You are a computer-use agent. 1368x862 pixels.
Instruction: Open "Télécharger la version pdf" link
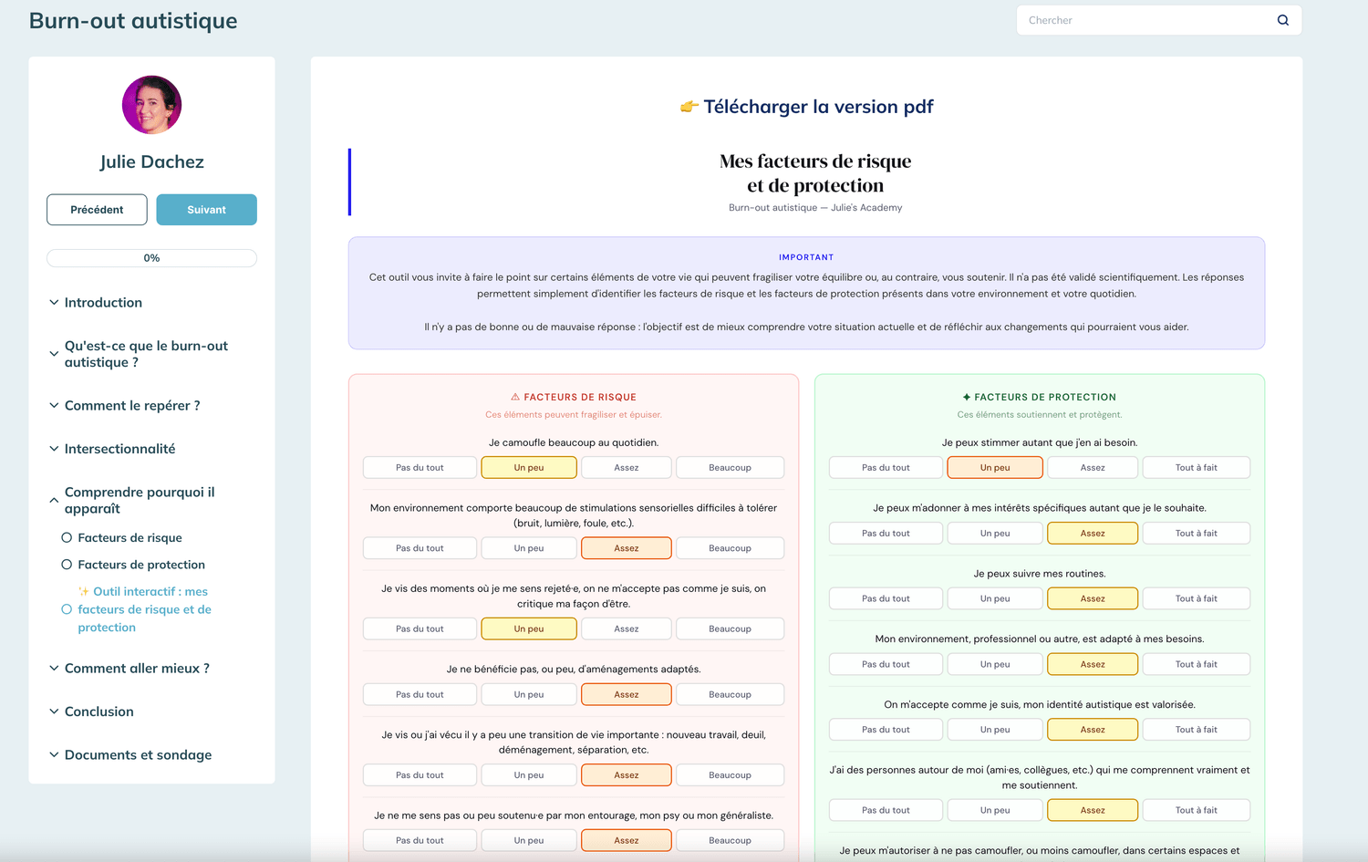point(818,107)
